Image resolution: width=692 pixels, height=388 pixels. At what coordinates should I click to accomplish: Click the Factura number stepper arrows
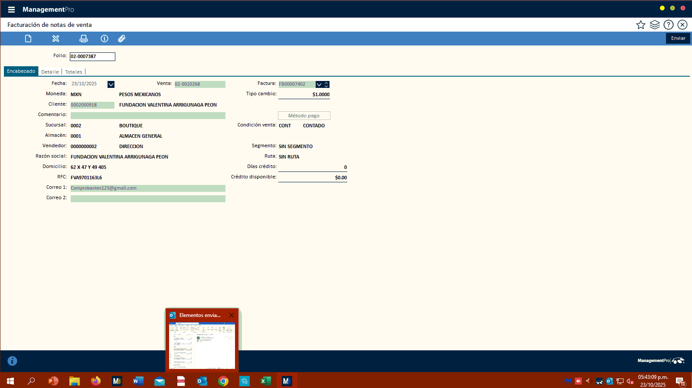326,84
